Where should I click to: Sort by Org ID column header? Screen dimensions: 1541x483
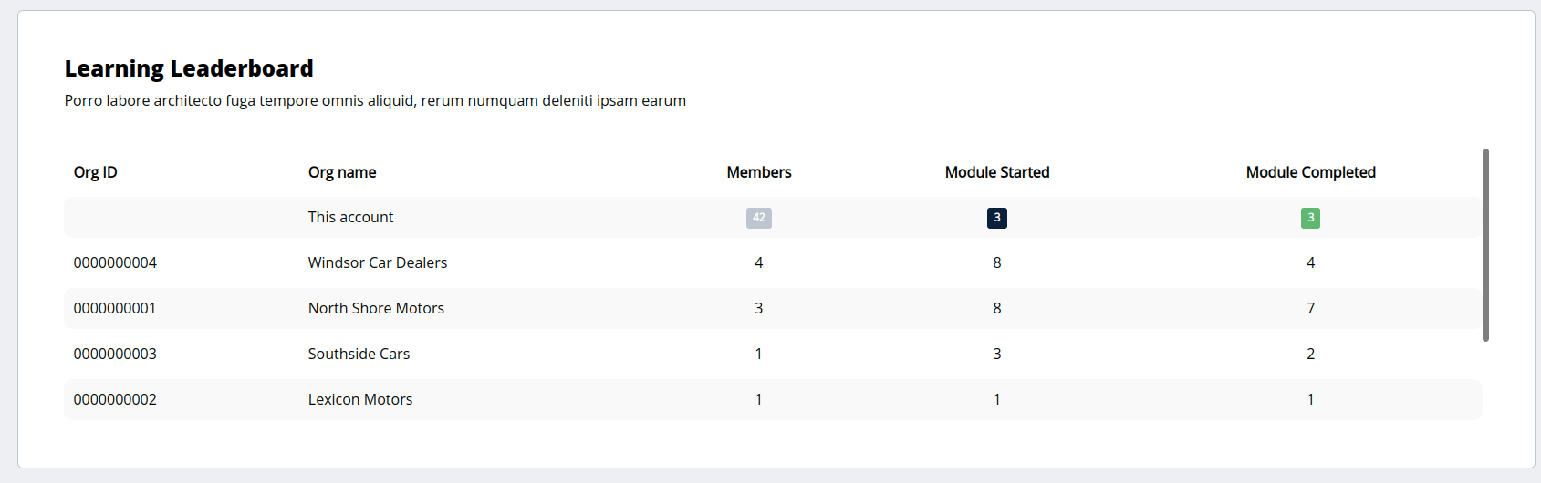[x=96, y=172]
